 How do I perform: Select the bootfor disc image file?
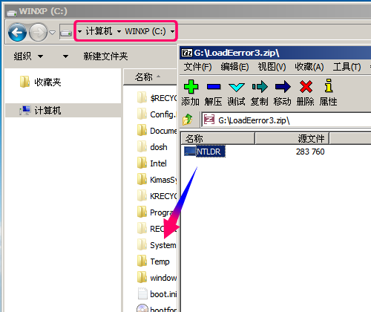pyautogui.click(x=157, y=308)
